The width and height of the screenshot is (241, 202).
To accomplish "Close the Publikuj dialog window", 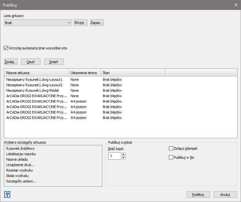I will 236,5.
